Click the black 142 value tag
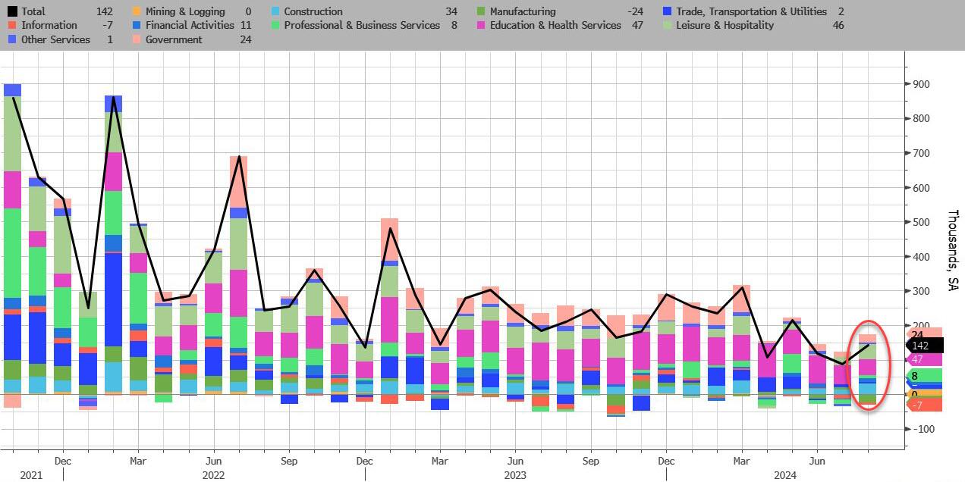965x482 pixels. (x=925, y=346)
